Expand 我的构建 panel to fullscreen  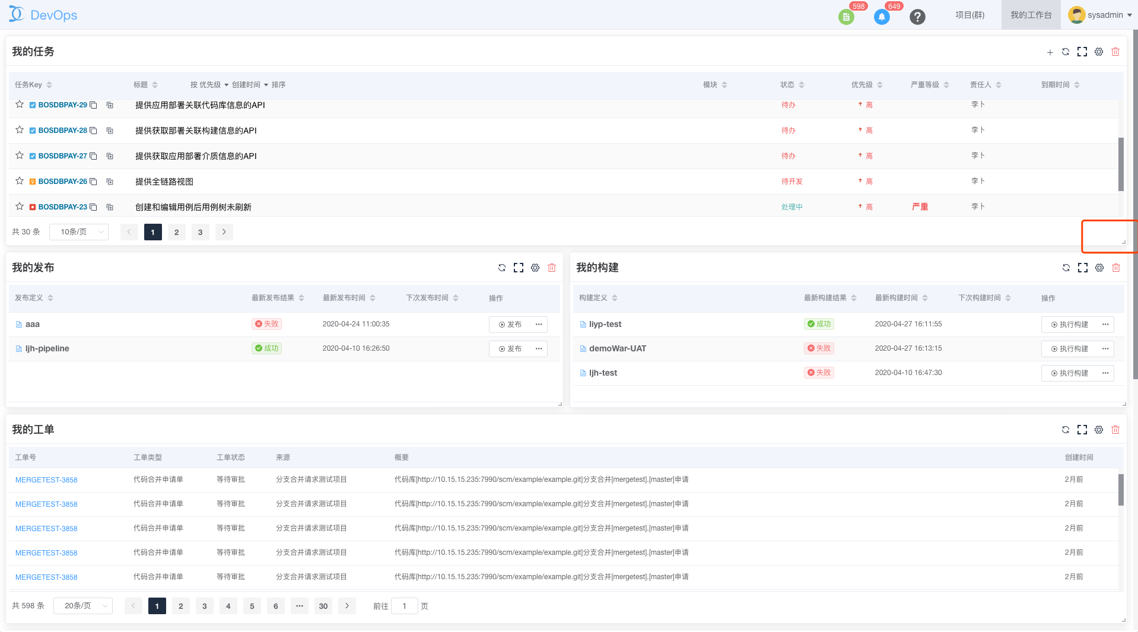click(1083, 268)
